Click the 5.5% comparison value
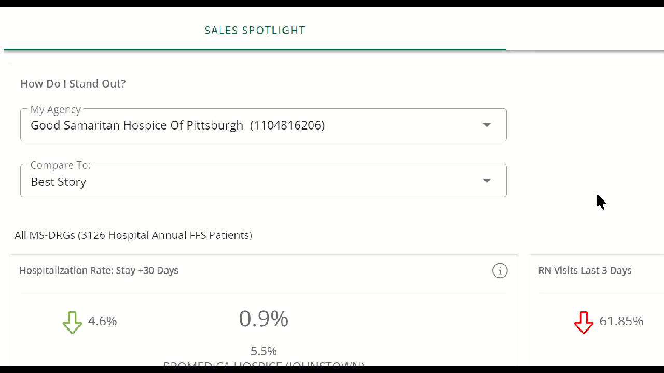Viewport: 664px width, 373px height. coord(264,351)
